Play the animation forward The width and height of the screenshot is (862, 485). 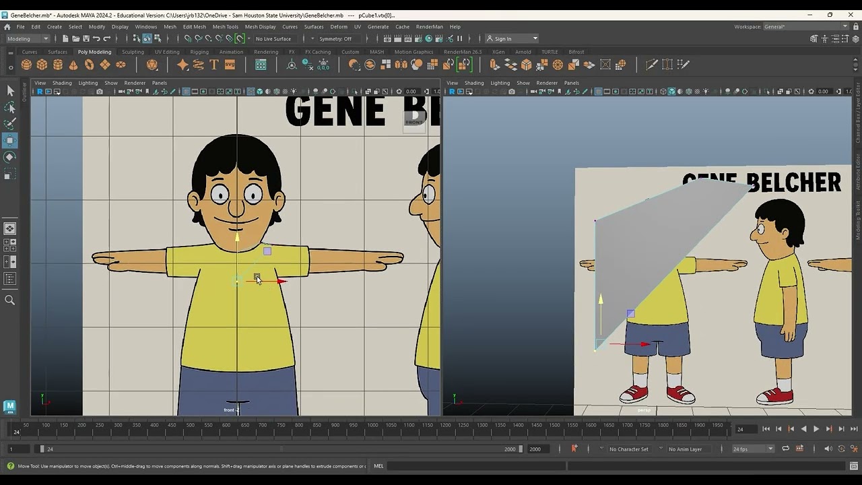tap(816, 429)
